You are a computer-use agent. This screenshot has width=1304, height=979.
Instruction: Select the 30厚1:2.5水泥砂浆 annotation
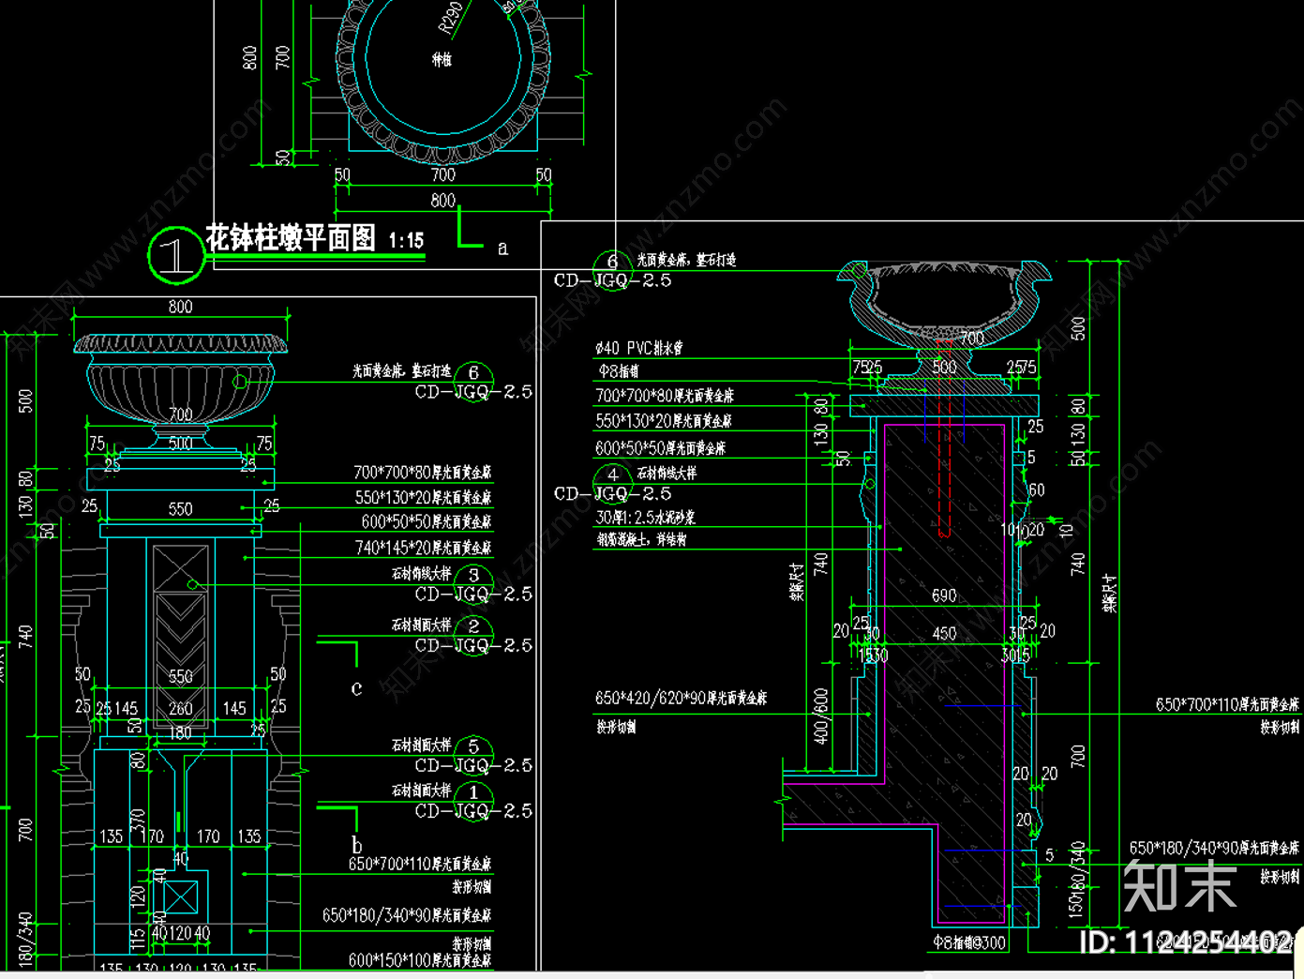645,517
